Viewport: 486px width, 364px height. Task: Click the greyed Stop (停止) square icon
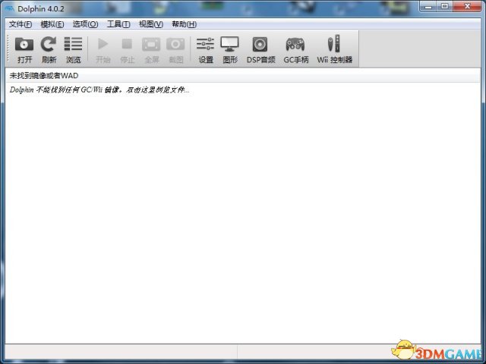pyautogui.click(x=127, y=44)
